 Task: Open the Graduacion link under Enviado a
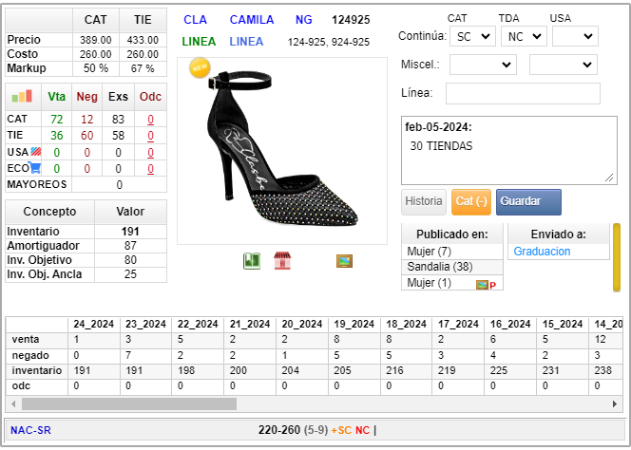coord(543,252)
